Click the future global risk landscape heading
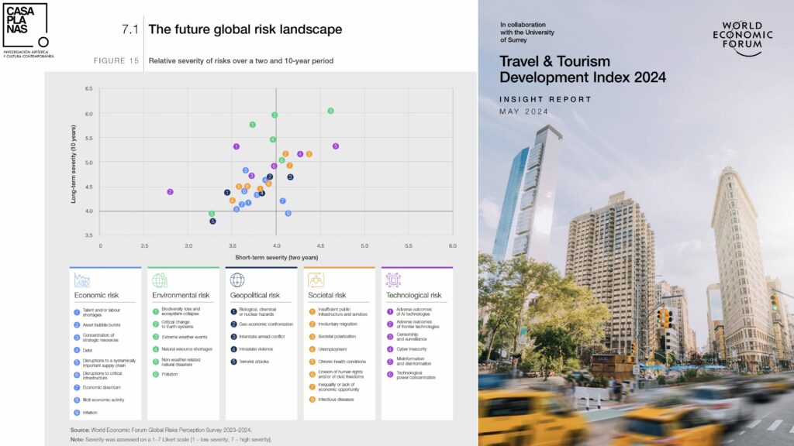 point(244,29)
